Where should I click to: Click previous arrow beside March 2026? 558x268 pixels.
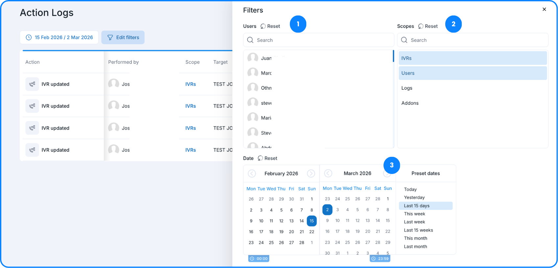click(x=328, y=173)
